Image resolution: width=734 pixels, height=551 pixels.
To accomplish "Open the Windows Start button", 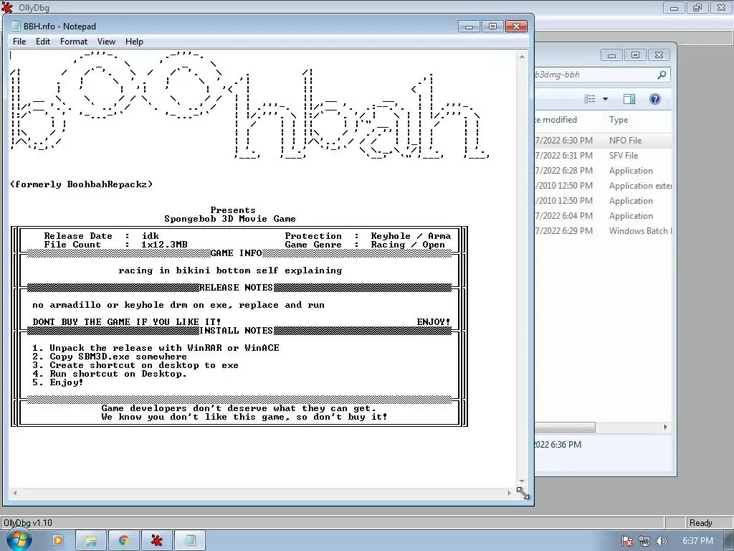I will [19, 541].
